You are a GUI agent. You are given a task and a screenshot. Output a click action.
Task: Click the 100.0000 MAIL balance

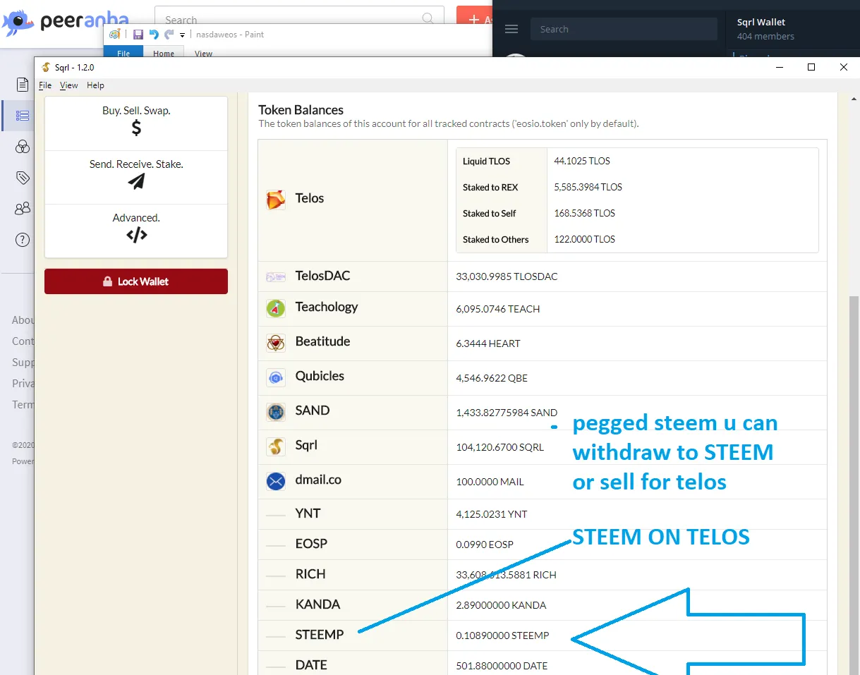pyautogui.click(x=490, y=482)
